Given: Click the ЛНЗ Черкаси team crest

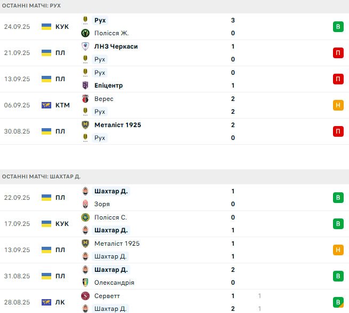Looking at the screenshot, I should coord(85,46).
